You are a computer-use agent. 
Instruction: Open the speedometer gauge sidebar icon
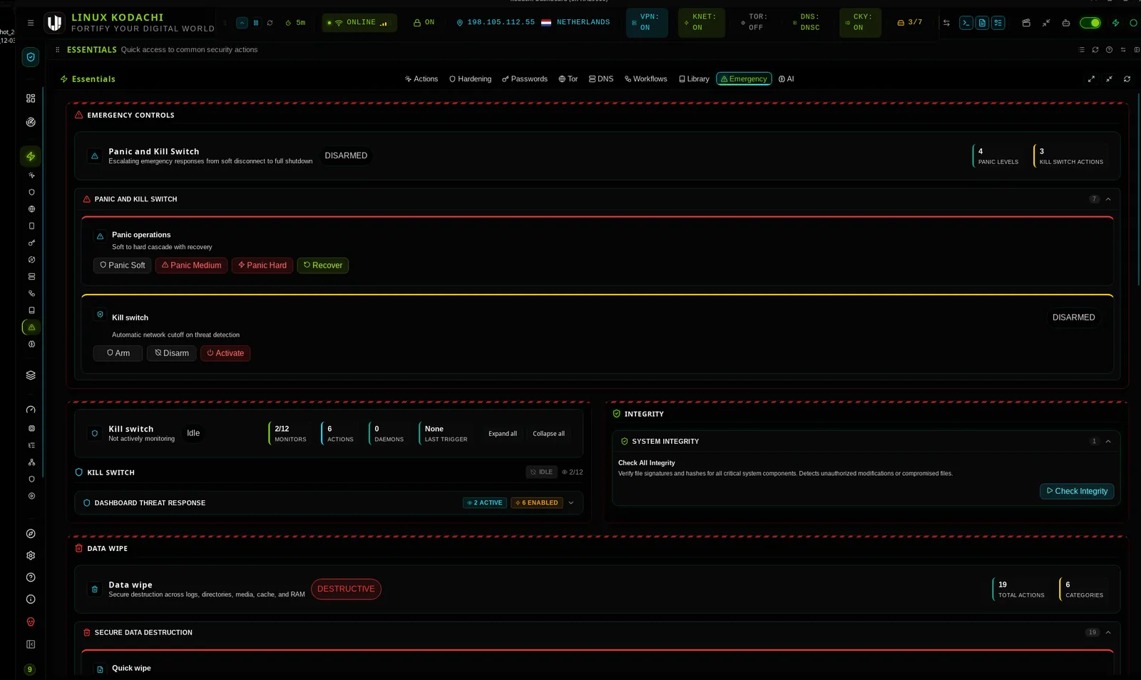pos(31,410)
